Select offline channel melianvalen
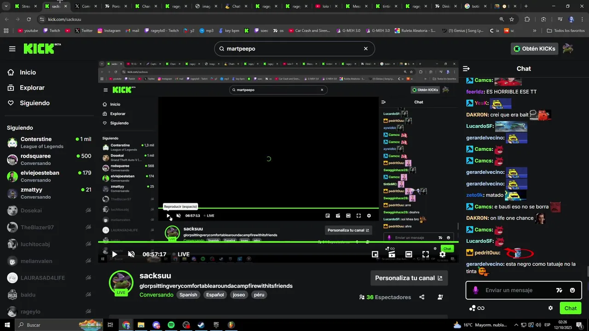This screenshot has width=589, height=331. click(49, 261)
